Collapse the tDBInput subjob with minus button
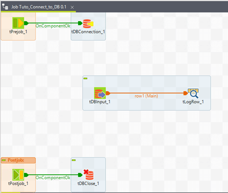 (86, 79)
